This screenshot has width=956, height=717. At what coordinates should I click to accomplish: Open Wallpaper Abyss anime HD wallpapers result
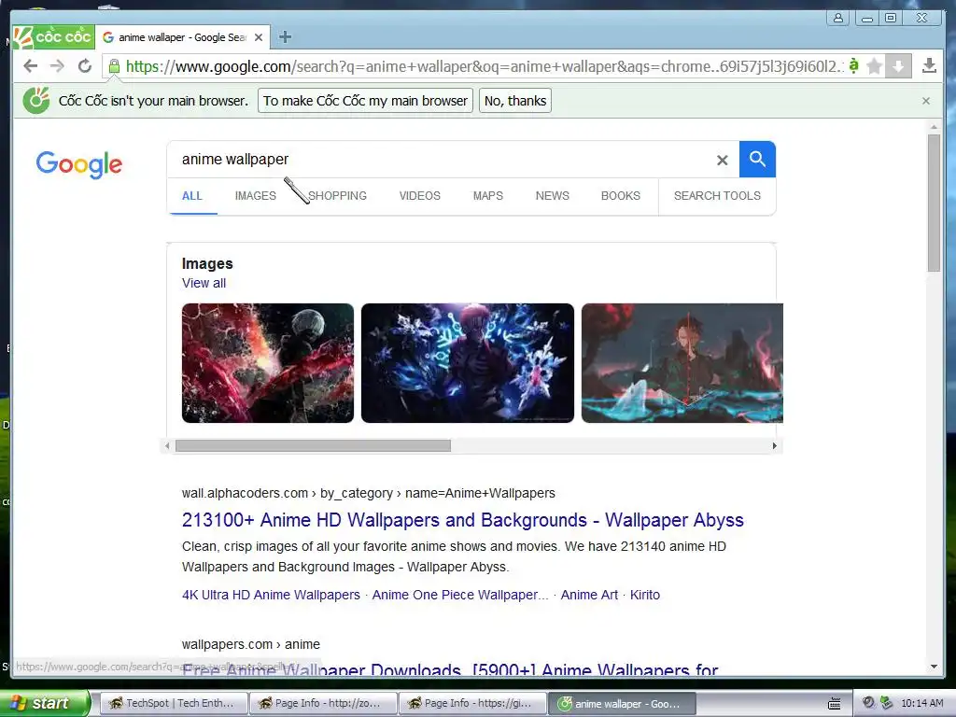pyautogui.click(x=463, y=520)
